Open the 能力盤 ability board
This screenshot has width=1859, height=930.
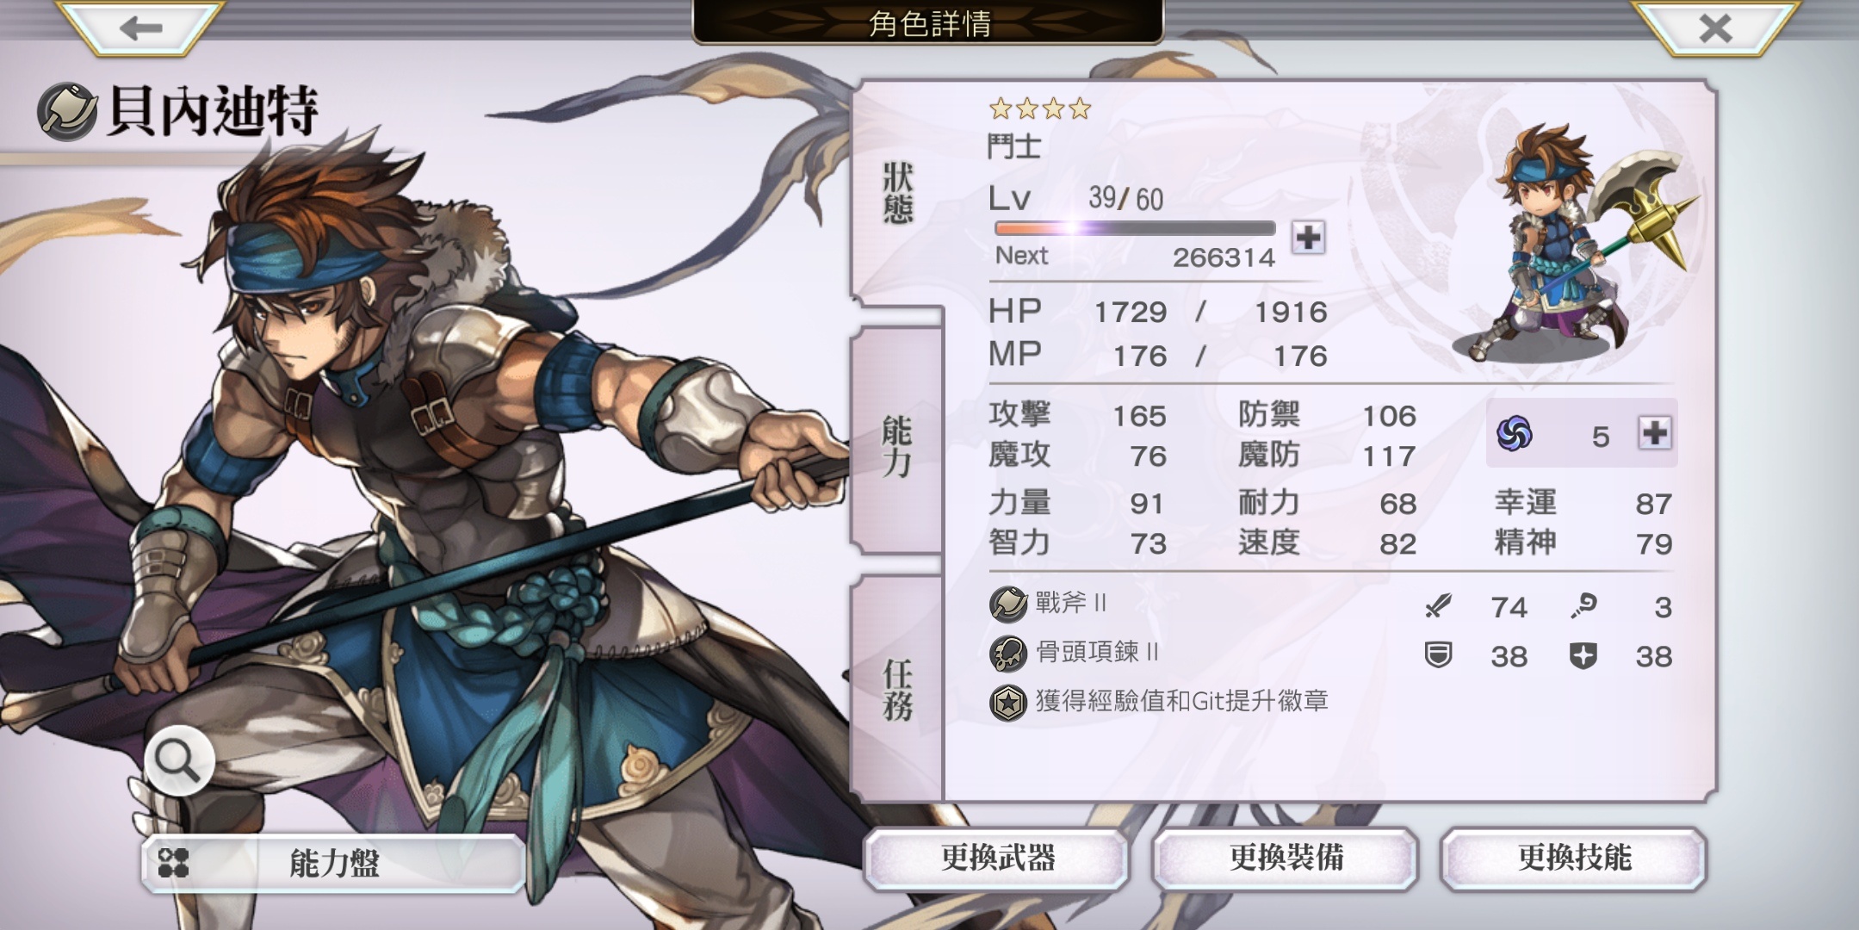(x=333, y=862)
